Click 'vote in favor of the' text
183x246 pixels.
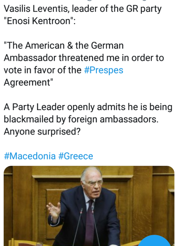click(x=43, y=70)
